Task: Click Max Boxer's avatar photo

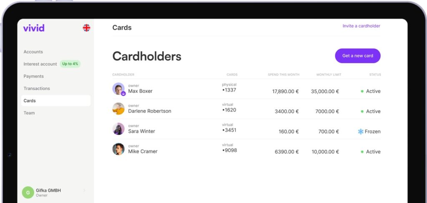Action: coord(118,89)
